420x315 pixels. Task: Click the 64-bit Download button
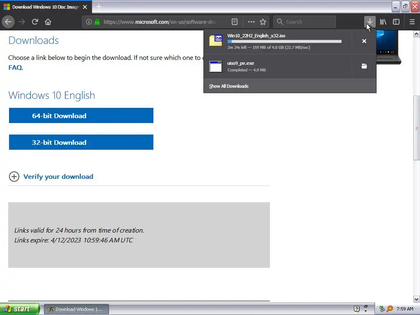pos(81,115)
